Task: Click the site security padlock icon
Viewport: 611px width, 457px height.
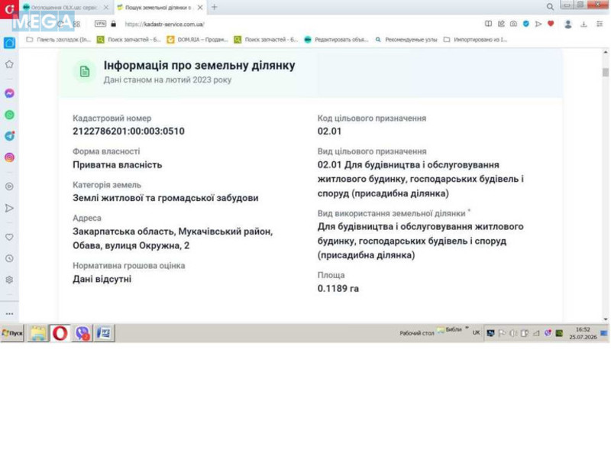Action: pos(113,24)
